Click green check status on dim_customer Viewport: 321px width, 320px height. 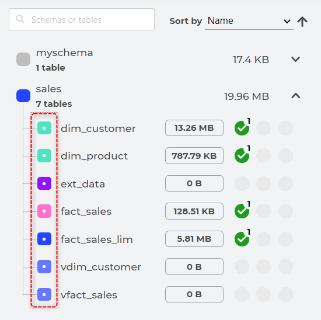pyautogui.click(x=242, y=128)
